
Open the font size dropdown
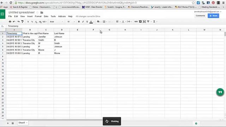71,22
